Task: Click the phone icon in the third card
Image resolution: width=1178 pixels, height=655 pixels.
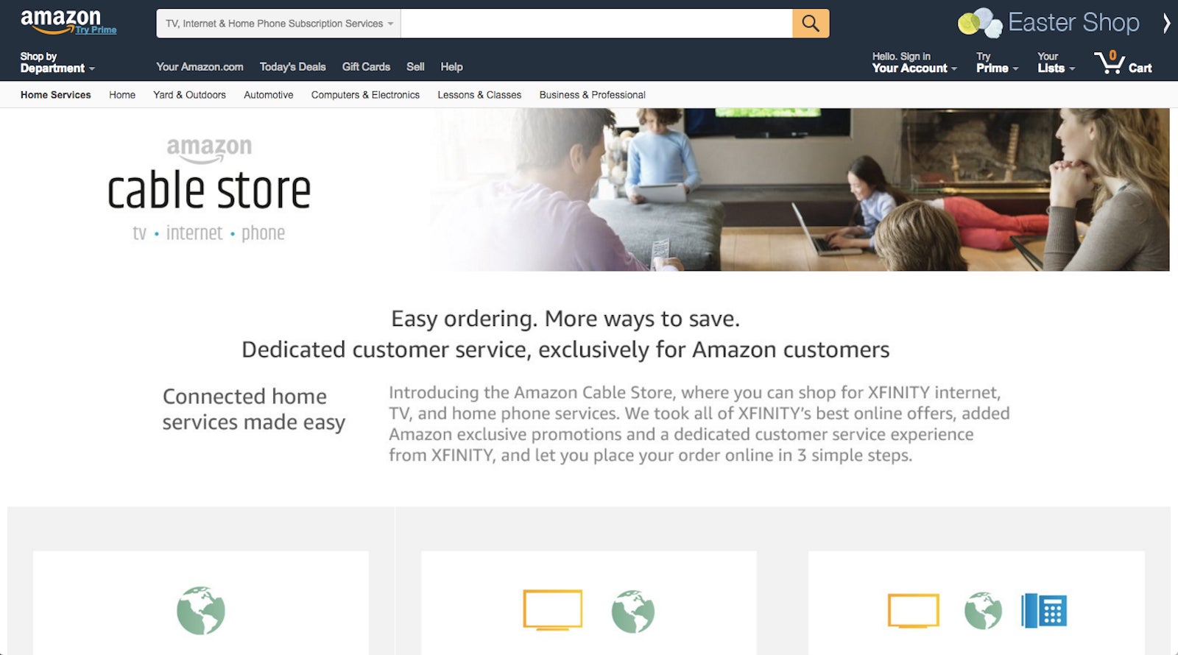Action: [x=1044, y=610]
